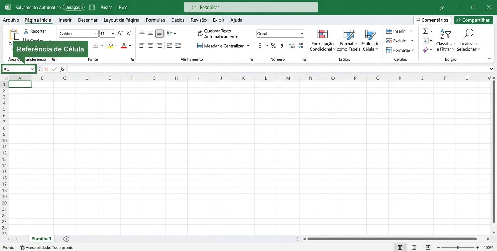
Task: Open the Arquivo tab
Action: point(11,20)
